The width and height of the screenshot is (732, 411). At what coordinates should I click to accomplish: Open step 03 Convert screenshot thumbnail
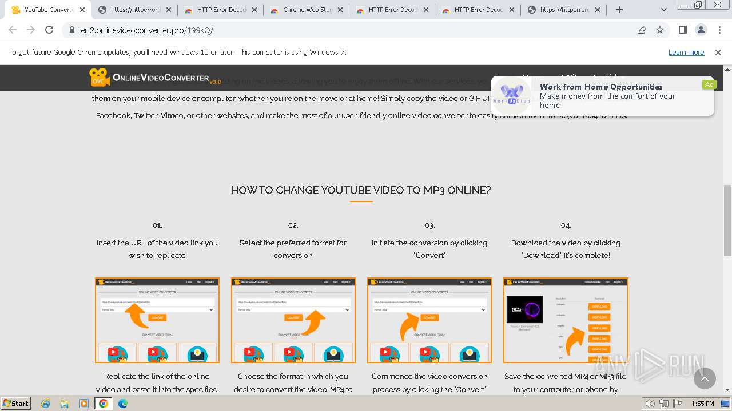pyautogui.click(x=429, y=320)
